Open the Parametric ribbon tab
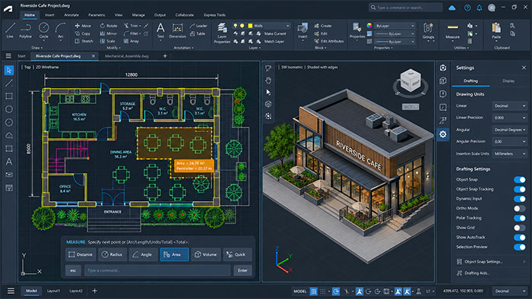This screenshot has width=532, height=299. click(x=97, y=15)
